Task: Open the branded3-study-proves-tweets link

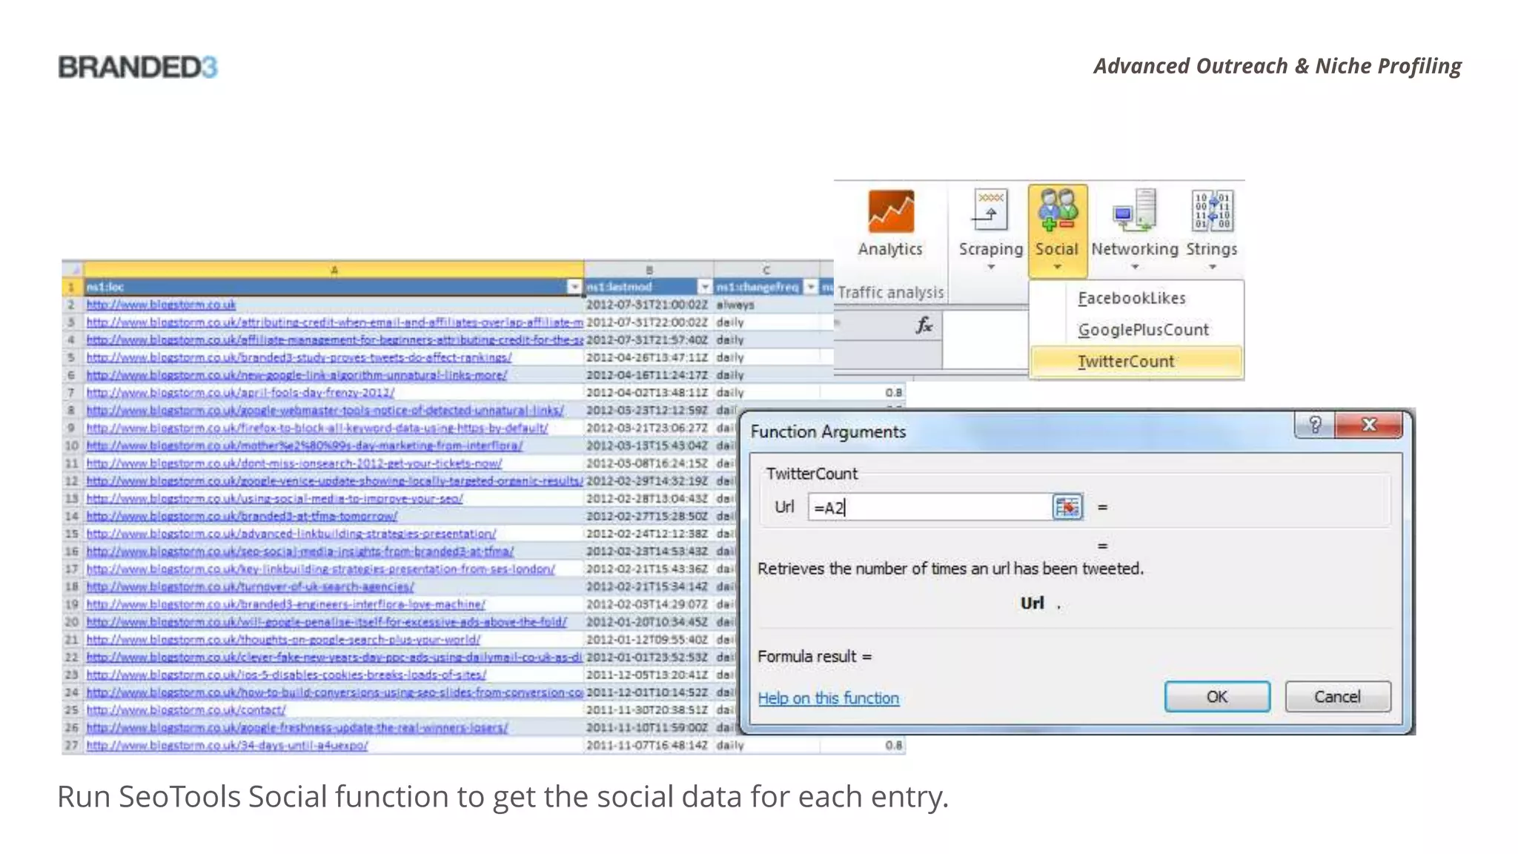Action: [x=299, y=357]
